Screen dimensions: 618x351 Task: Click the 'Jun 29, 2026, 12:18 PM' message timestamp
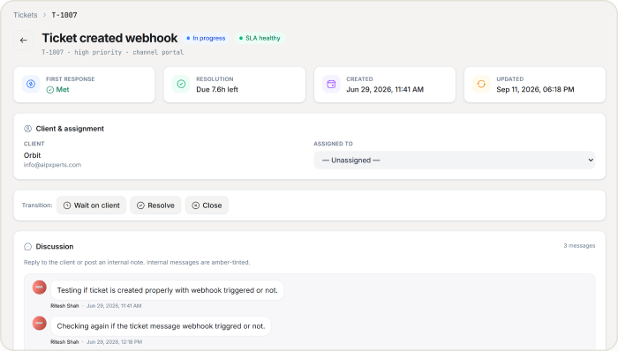tap(114, 342)
